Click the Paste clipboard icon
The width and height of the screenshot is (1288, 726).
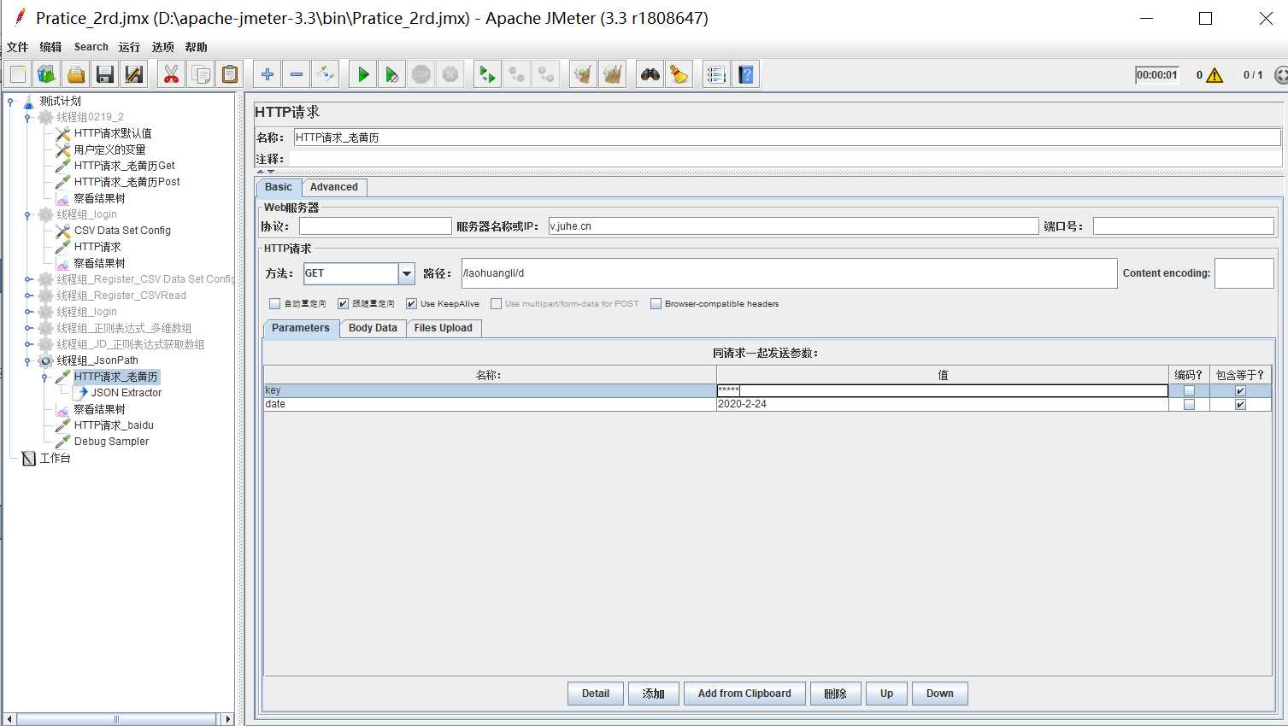click(230, 74)
